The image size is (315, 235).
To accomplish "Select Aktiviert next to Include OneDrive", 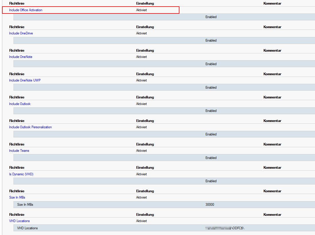I will (x=141, y=33).
